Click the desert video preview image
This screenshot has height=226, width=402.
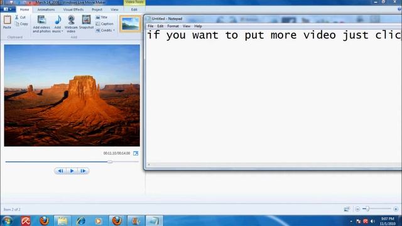(x=72, y=95)
